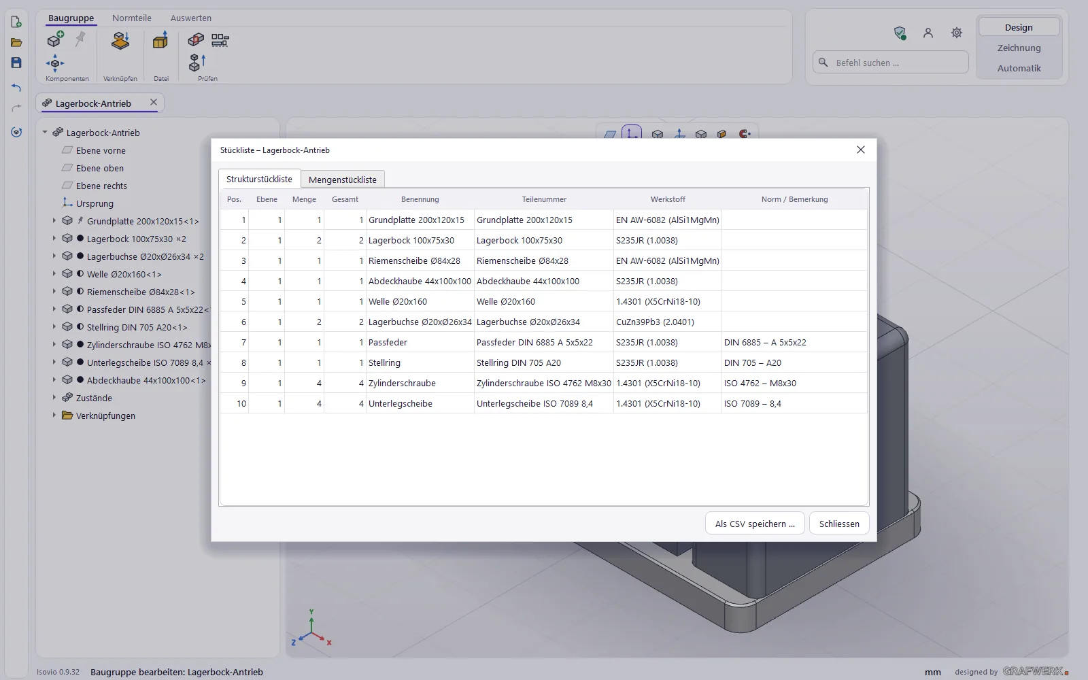
Task: Open the Normteile ribbon tab
Action: tap(132, 18)
